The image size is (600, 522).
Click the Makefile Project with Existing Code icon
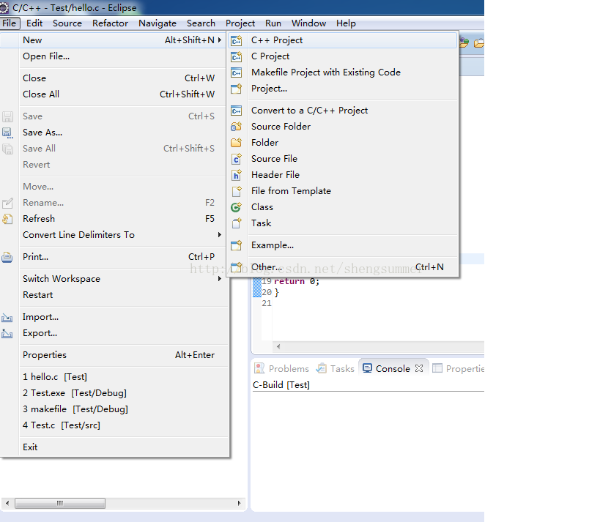[x=237, y=72]
